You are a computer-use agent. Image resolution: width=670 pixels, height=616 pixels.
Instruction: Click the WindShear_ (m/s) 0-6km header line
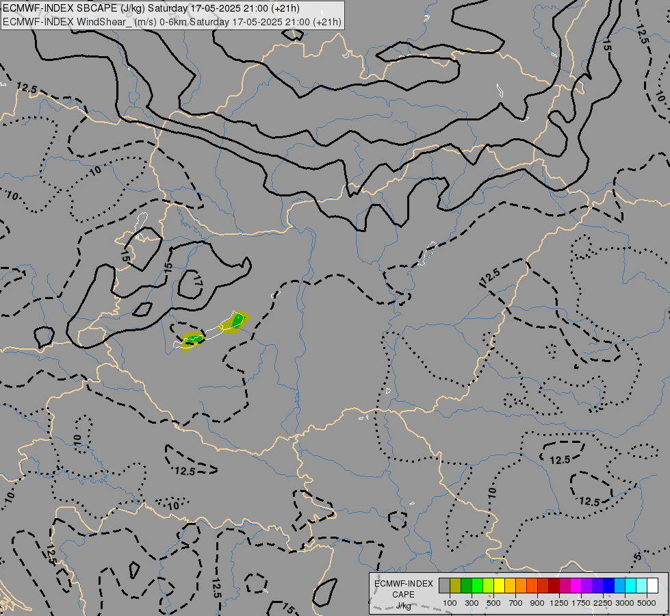click(x=172, y=22)
